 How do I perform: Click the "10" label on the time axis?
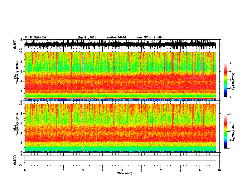pyautogui.click(x=219, y=170)
